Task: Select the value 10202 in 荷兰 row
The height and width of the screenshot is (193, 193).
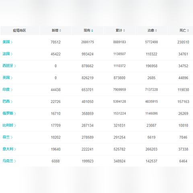Action: (55, 138)
